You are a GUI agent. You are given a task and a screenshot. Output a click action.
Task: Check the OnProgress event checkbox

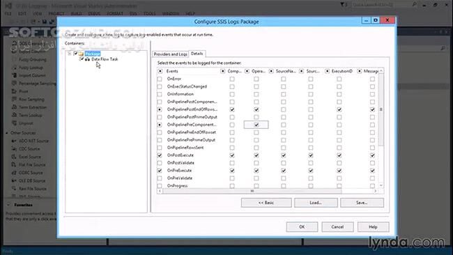[160, 186]
